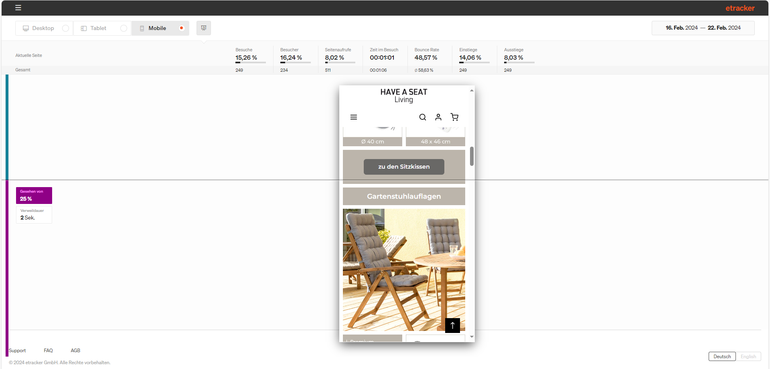Click the Gartenstuhlauflagen heading banner
This screenshot has width=770, height=369.
404,196
